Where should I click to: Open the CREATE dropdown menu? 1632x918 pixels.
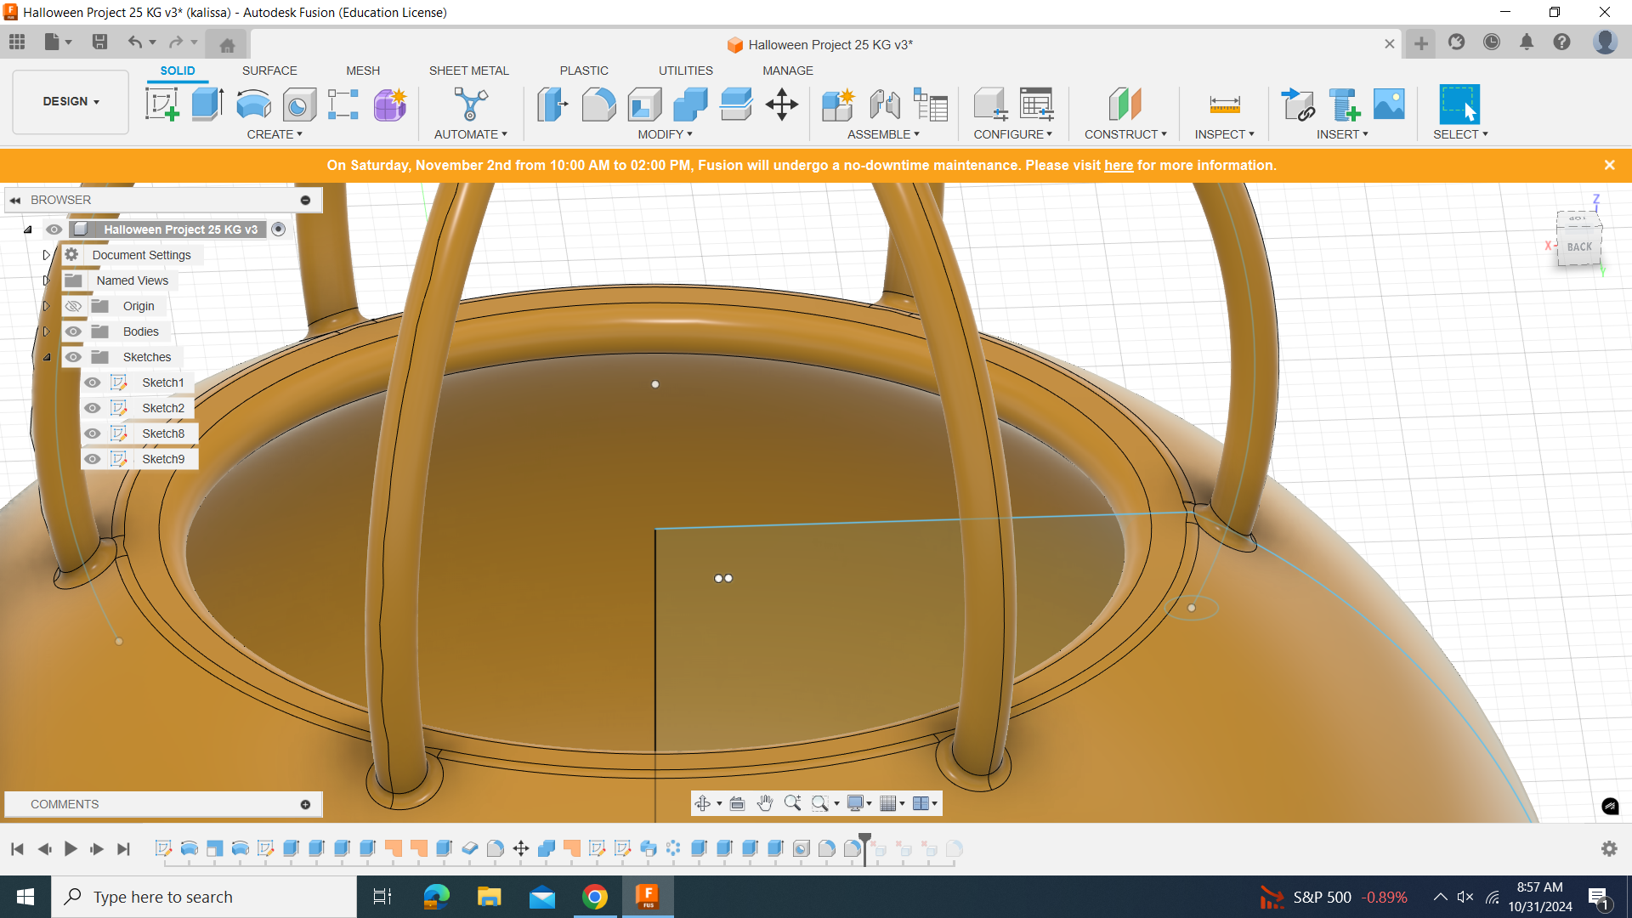(275, 134)
